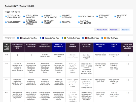Click the Masoretic Text column header
The image size is (136, 102).
coord(100,47)
